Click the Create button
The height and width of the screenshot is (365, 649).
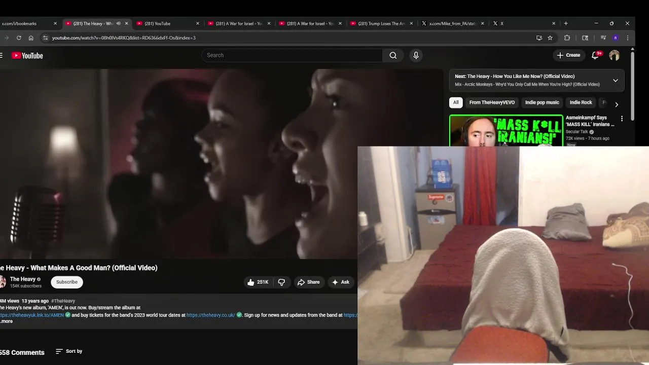568,55
